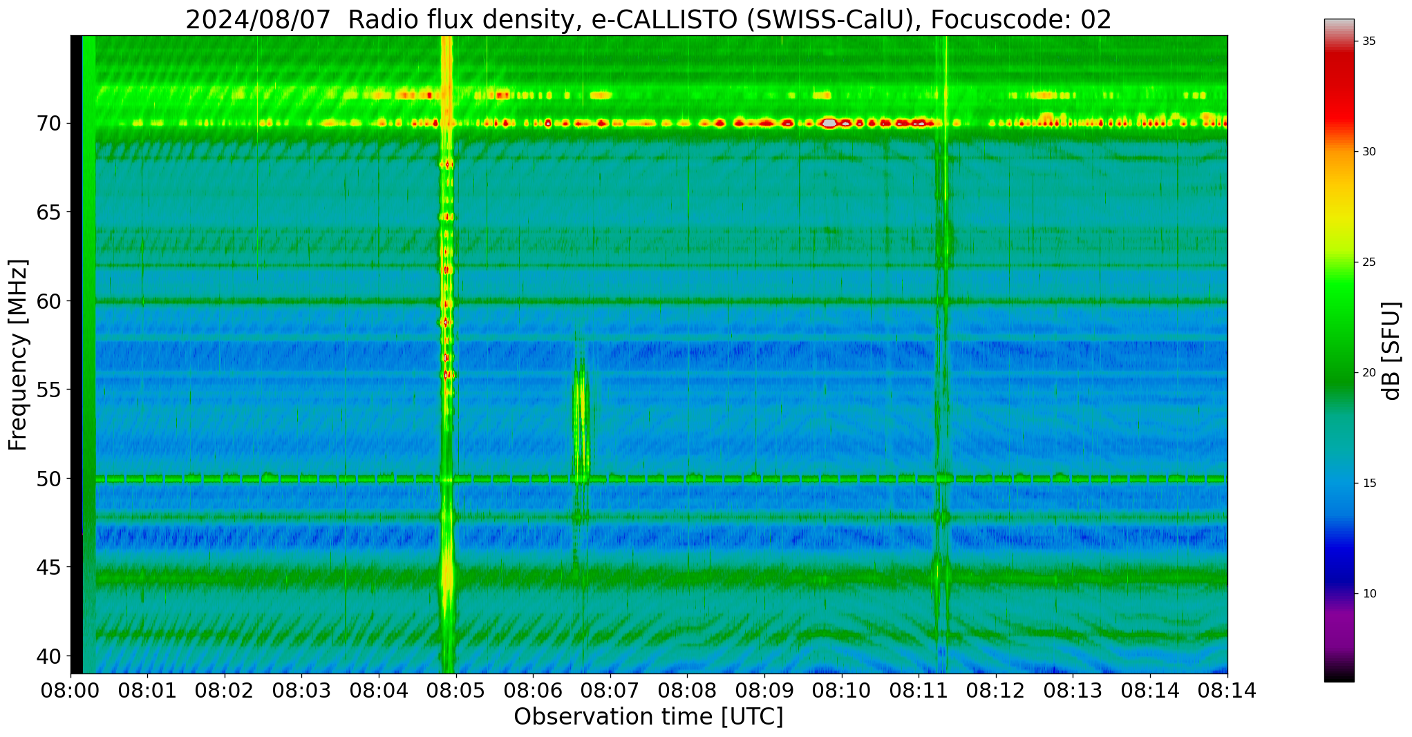Screen dimensions: 1412x737
Task: Click the saturated white spot near 08:10 at 70 MHz
Action: (829, 124)
